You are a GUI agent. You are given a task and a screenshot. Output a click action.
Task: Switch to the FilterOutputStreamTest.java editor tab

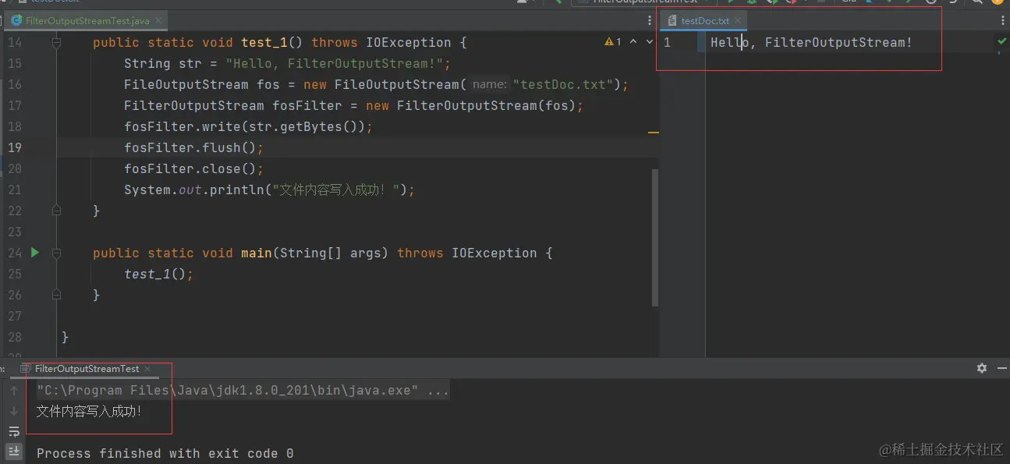point(86,20)
